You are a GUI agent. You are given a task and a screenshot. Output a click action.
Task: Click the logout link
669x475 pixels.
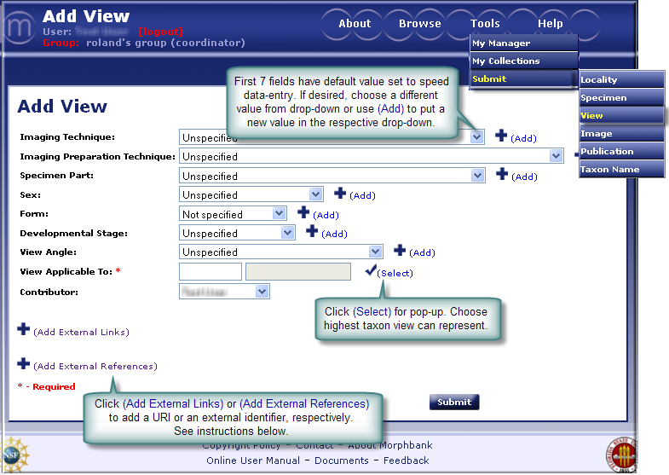point(160,32)
